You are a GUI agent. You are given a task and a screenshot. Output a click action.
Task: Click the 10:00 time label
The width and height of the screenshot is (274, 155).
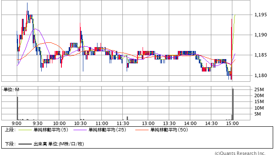point(59,123)
